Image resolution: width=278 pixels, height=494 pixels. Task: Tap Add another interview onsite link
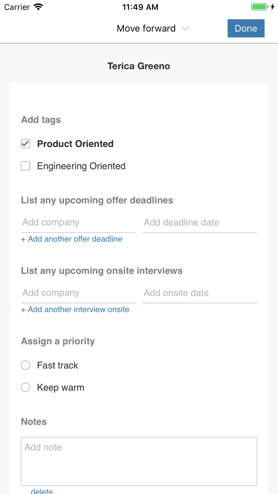click(x=75, y=310)
